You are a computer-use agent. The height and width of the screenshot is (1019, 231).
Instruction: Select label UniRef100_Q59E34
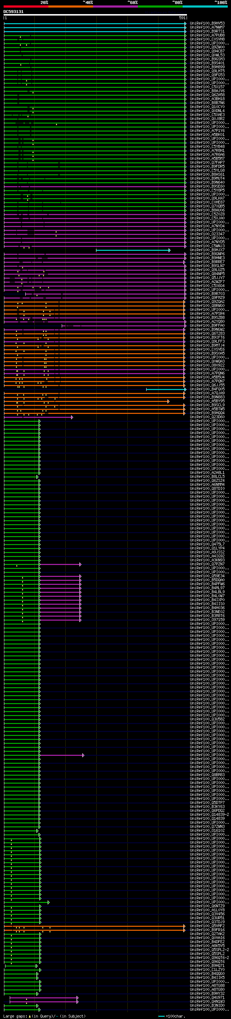(x=207, y=576)
